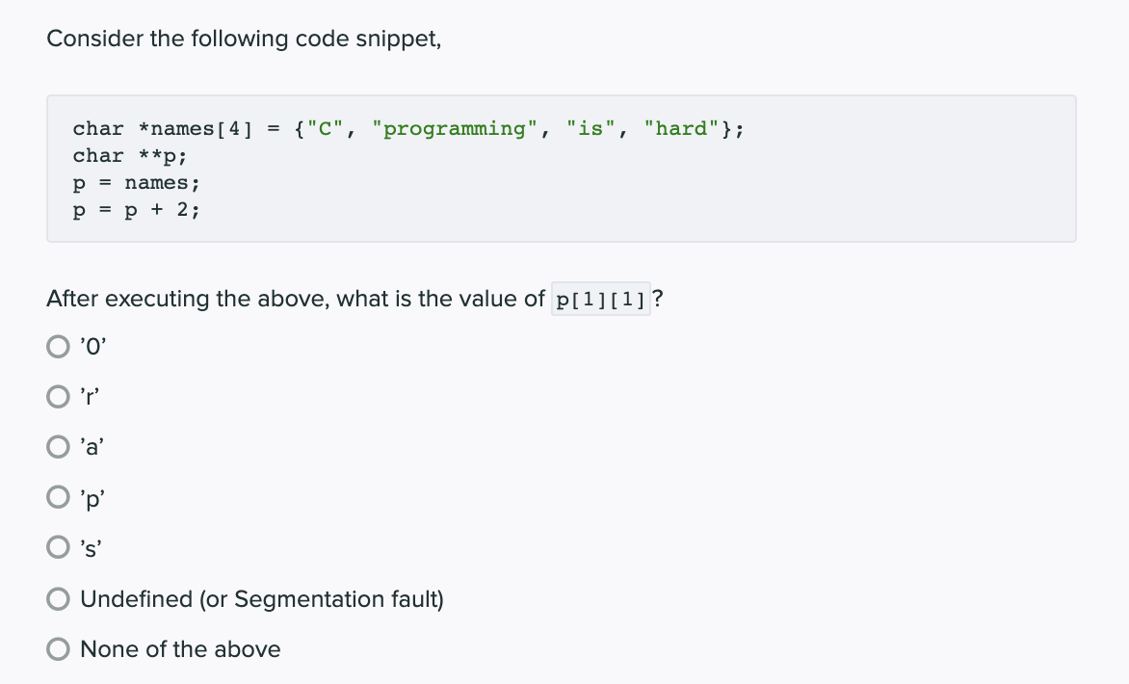Screen dimensions: 1129x684
Task: Pick the 'a' answer radio button
Action: pyautogui.click(x=59, y=447)
